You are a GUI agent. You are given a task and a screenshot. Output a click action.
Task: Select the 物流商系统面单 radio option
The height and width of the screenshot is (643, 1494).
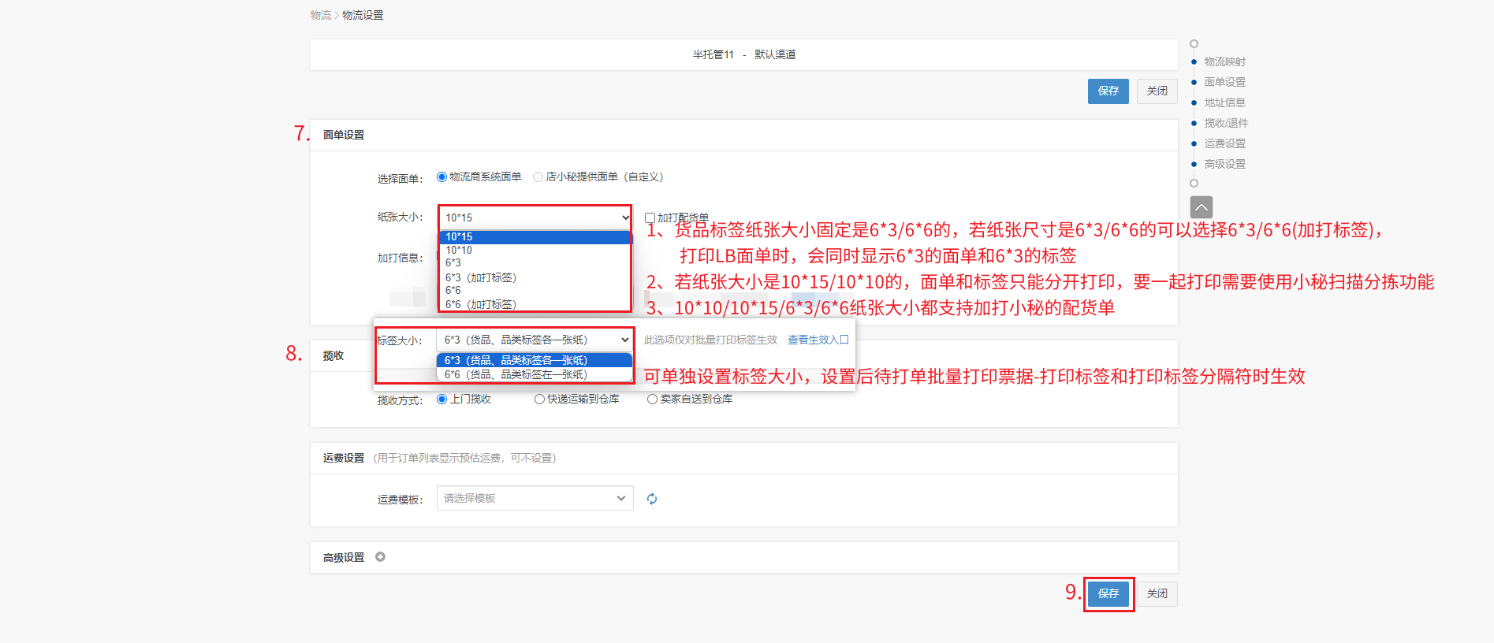[x=442, y=177]
